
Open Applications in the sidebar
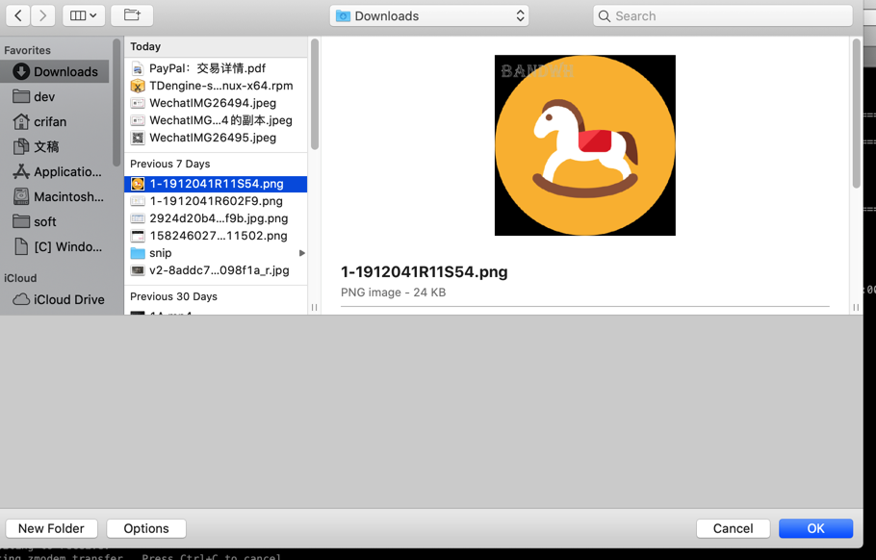55,171
